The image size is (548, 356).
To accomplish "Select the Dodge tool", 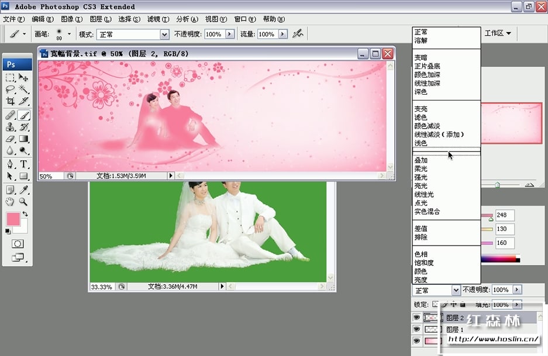I will click(x=23, y=151).
